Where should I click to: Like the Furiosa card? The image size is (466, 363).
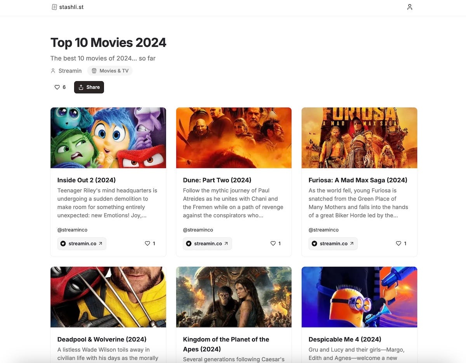[401, 243]
